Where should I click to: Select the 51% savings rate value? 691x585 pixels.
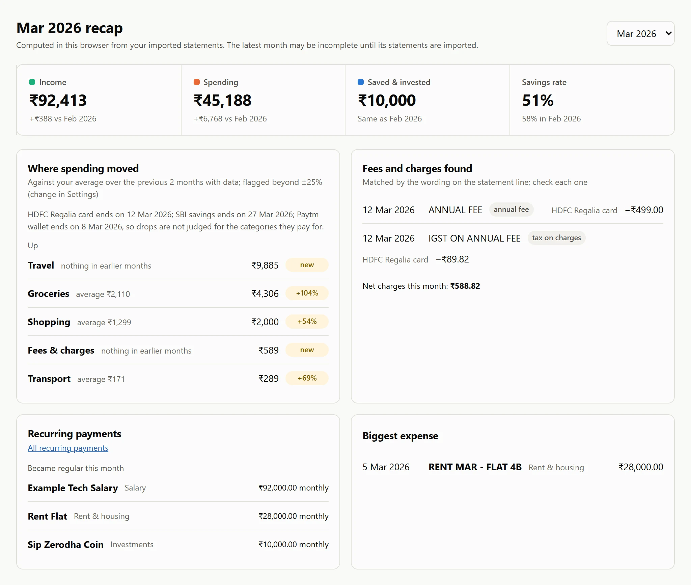pyautogui.click(x=538, y=100)
